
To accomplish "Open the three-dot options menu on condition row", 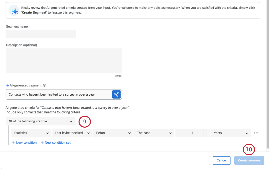I will (256, 133).
